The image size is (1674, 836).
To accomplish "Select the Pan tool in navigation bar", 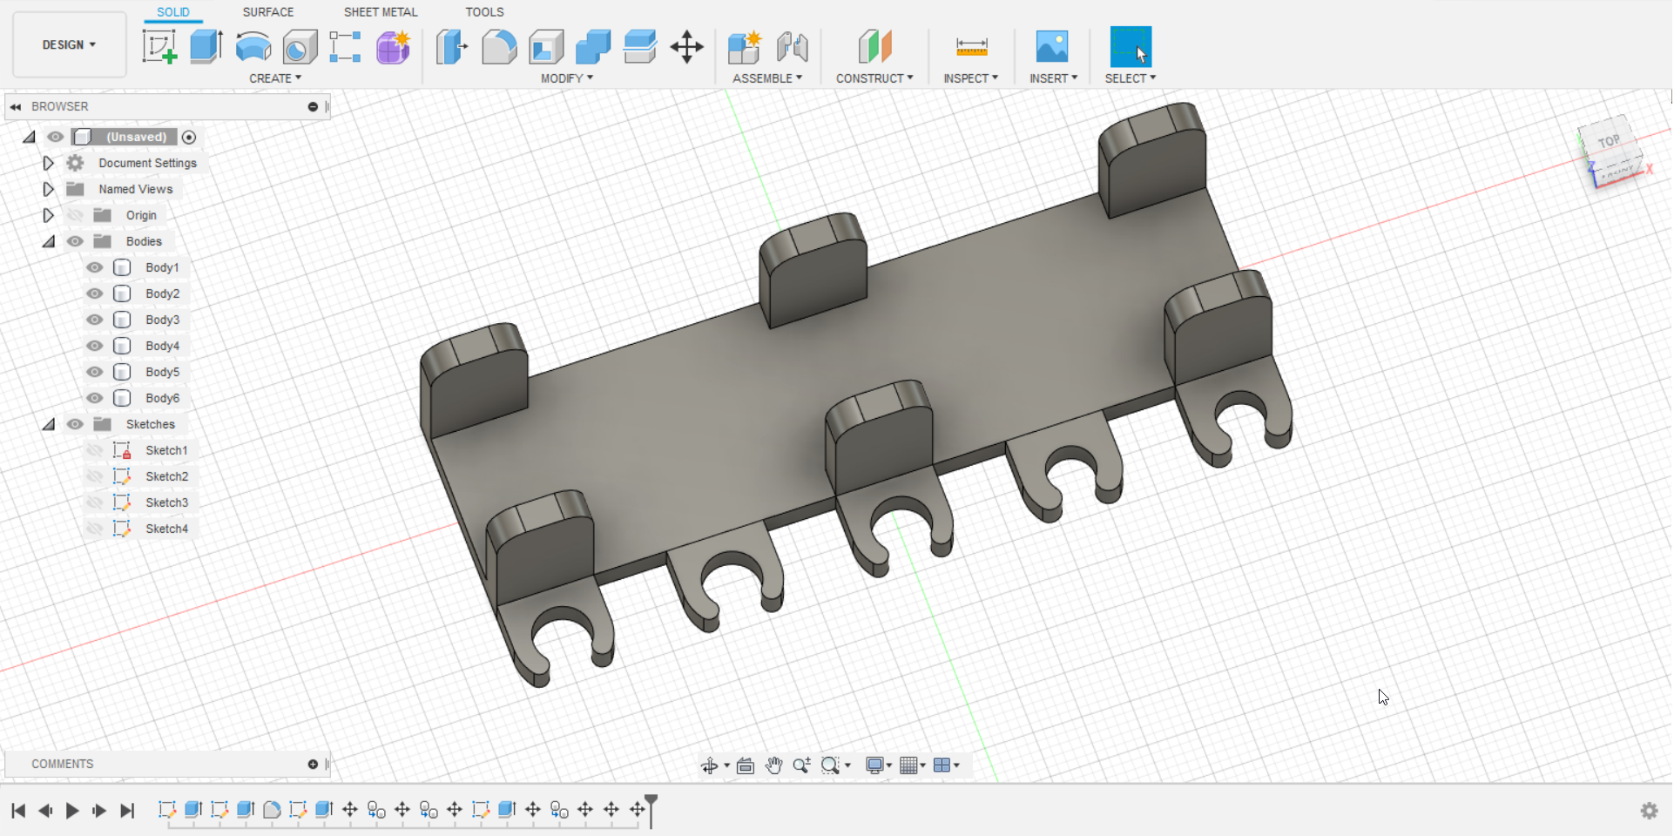I will [774, 765].
